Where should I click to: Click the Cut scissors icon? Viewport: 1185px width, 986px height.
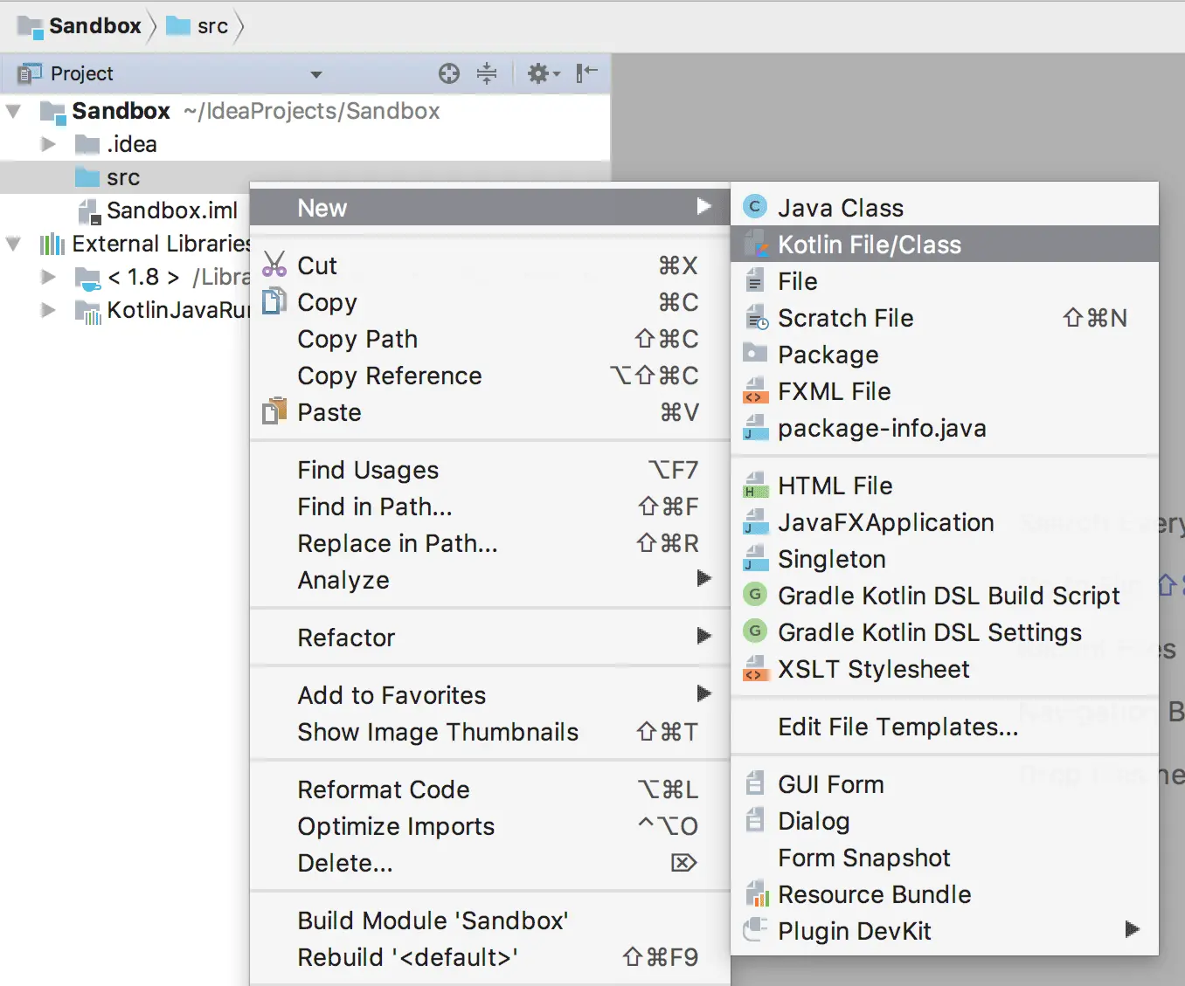coord(274,265)
